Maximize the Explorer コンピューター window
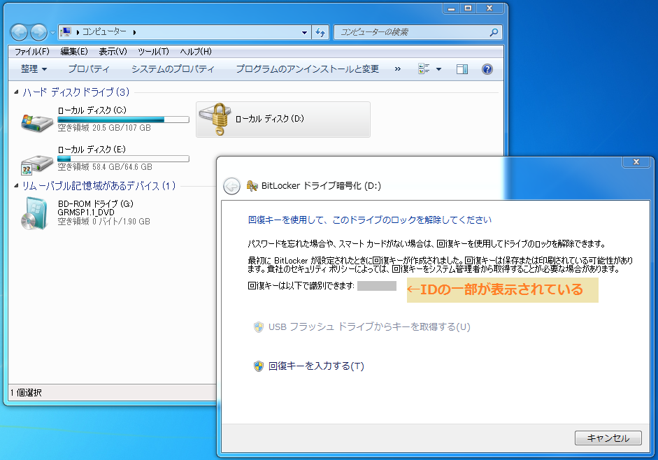The height and width of the screenshot is (460, 658). pos(469,8)
